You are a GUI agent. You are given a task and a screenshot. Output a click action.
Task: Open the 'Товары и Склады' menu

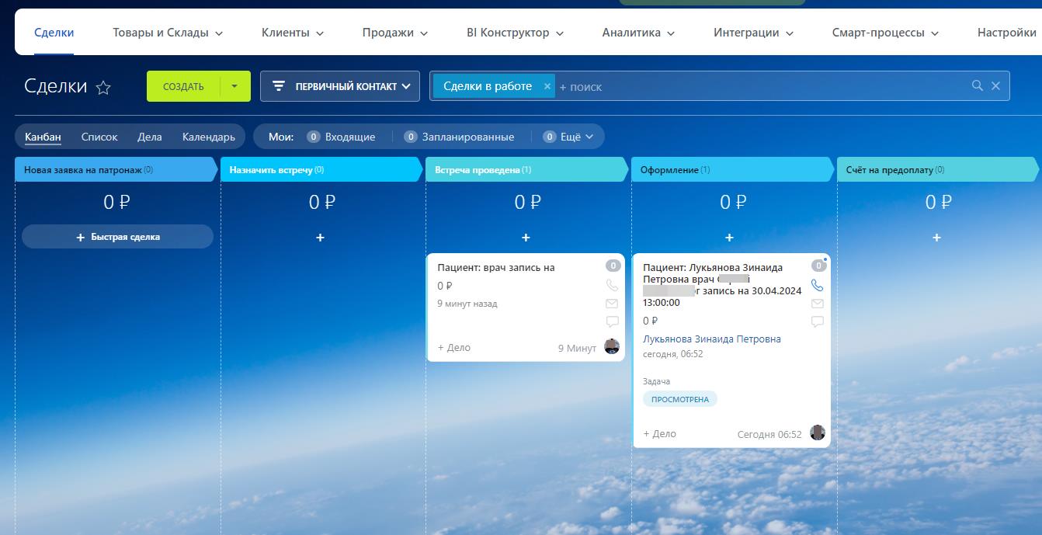[x=168, y=33]
